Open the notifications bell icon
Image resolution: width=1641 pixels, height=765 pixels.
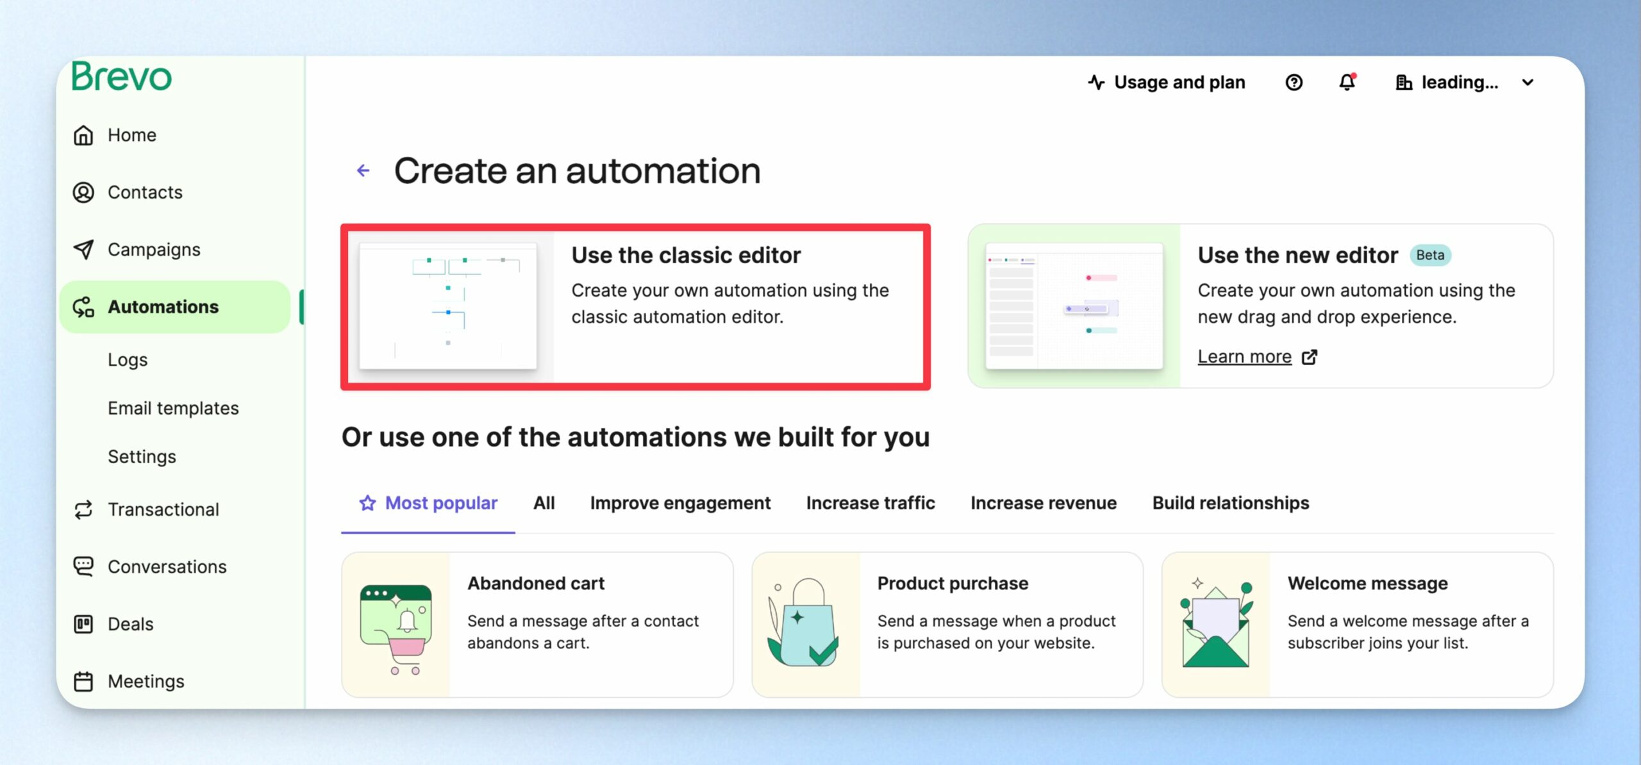1347,82
